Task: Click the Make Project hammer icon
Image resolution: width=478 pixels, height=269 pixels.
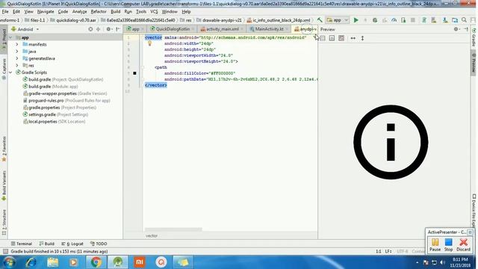Action: pyautogui.click(x=320, y=20)
